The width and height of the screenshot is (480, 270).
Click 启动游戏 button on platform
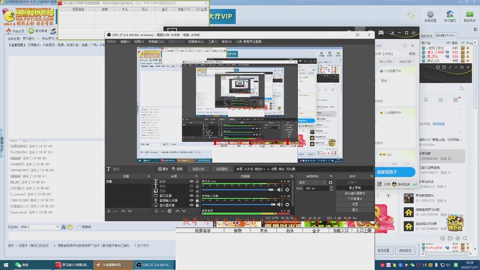(405, 250)
